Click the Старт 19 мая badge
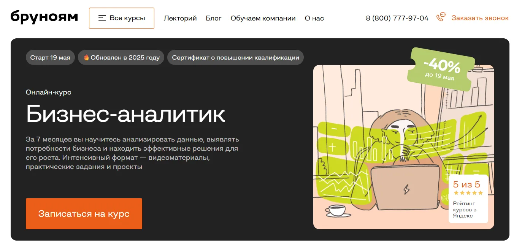The image size is (522, 244). 50,58
